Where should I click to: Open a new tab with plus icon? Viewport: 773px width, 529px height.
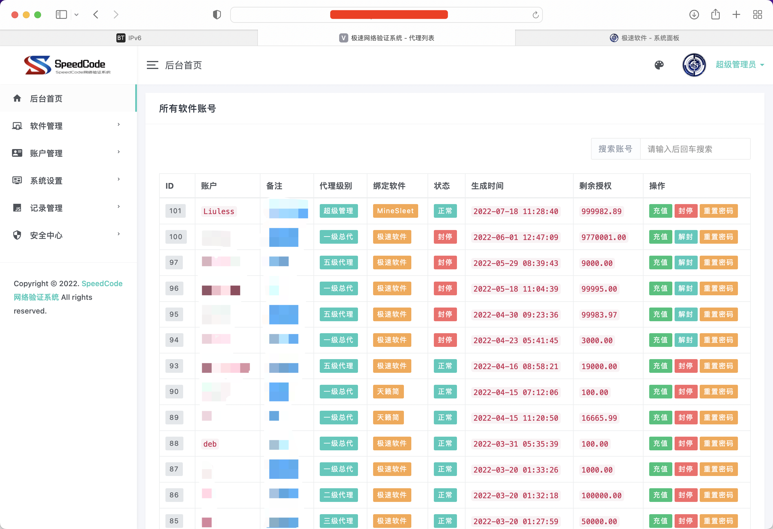tap(736, 15)
